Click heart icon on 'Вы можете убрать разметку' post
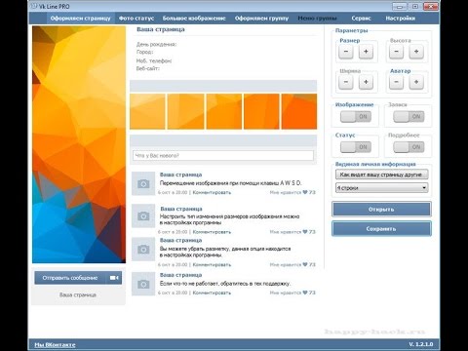Viewport: 468px width, 351px height. pos(305,264)
